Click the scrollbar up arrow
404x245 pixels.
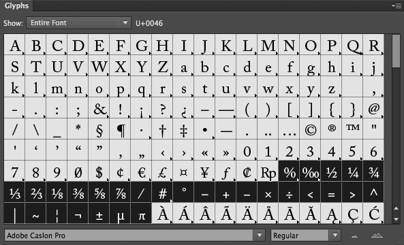(x=397, y=208)
